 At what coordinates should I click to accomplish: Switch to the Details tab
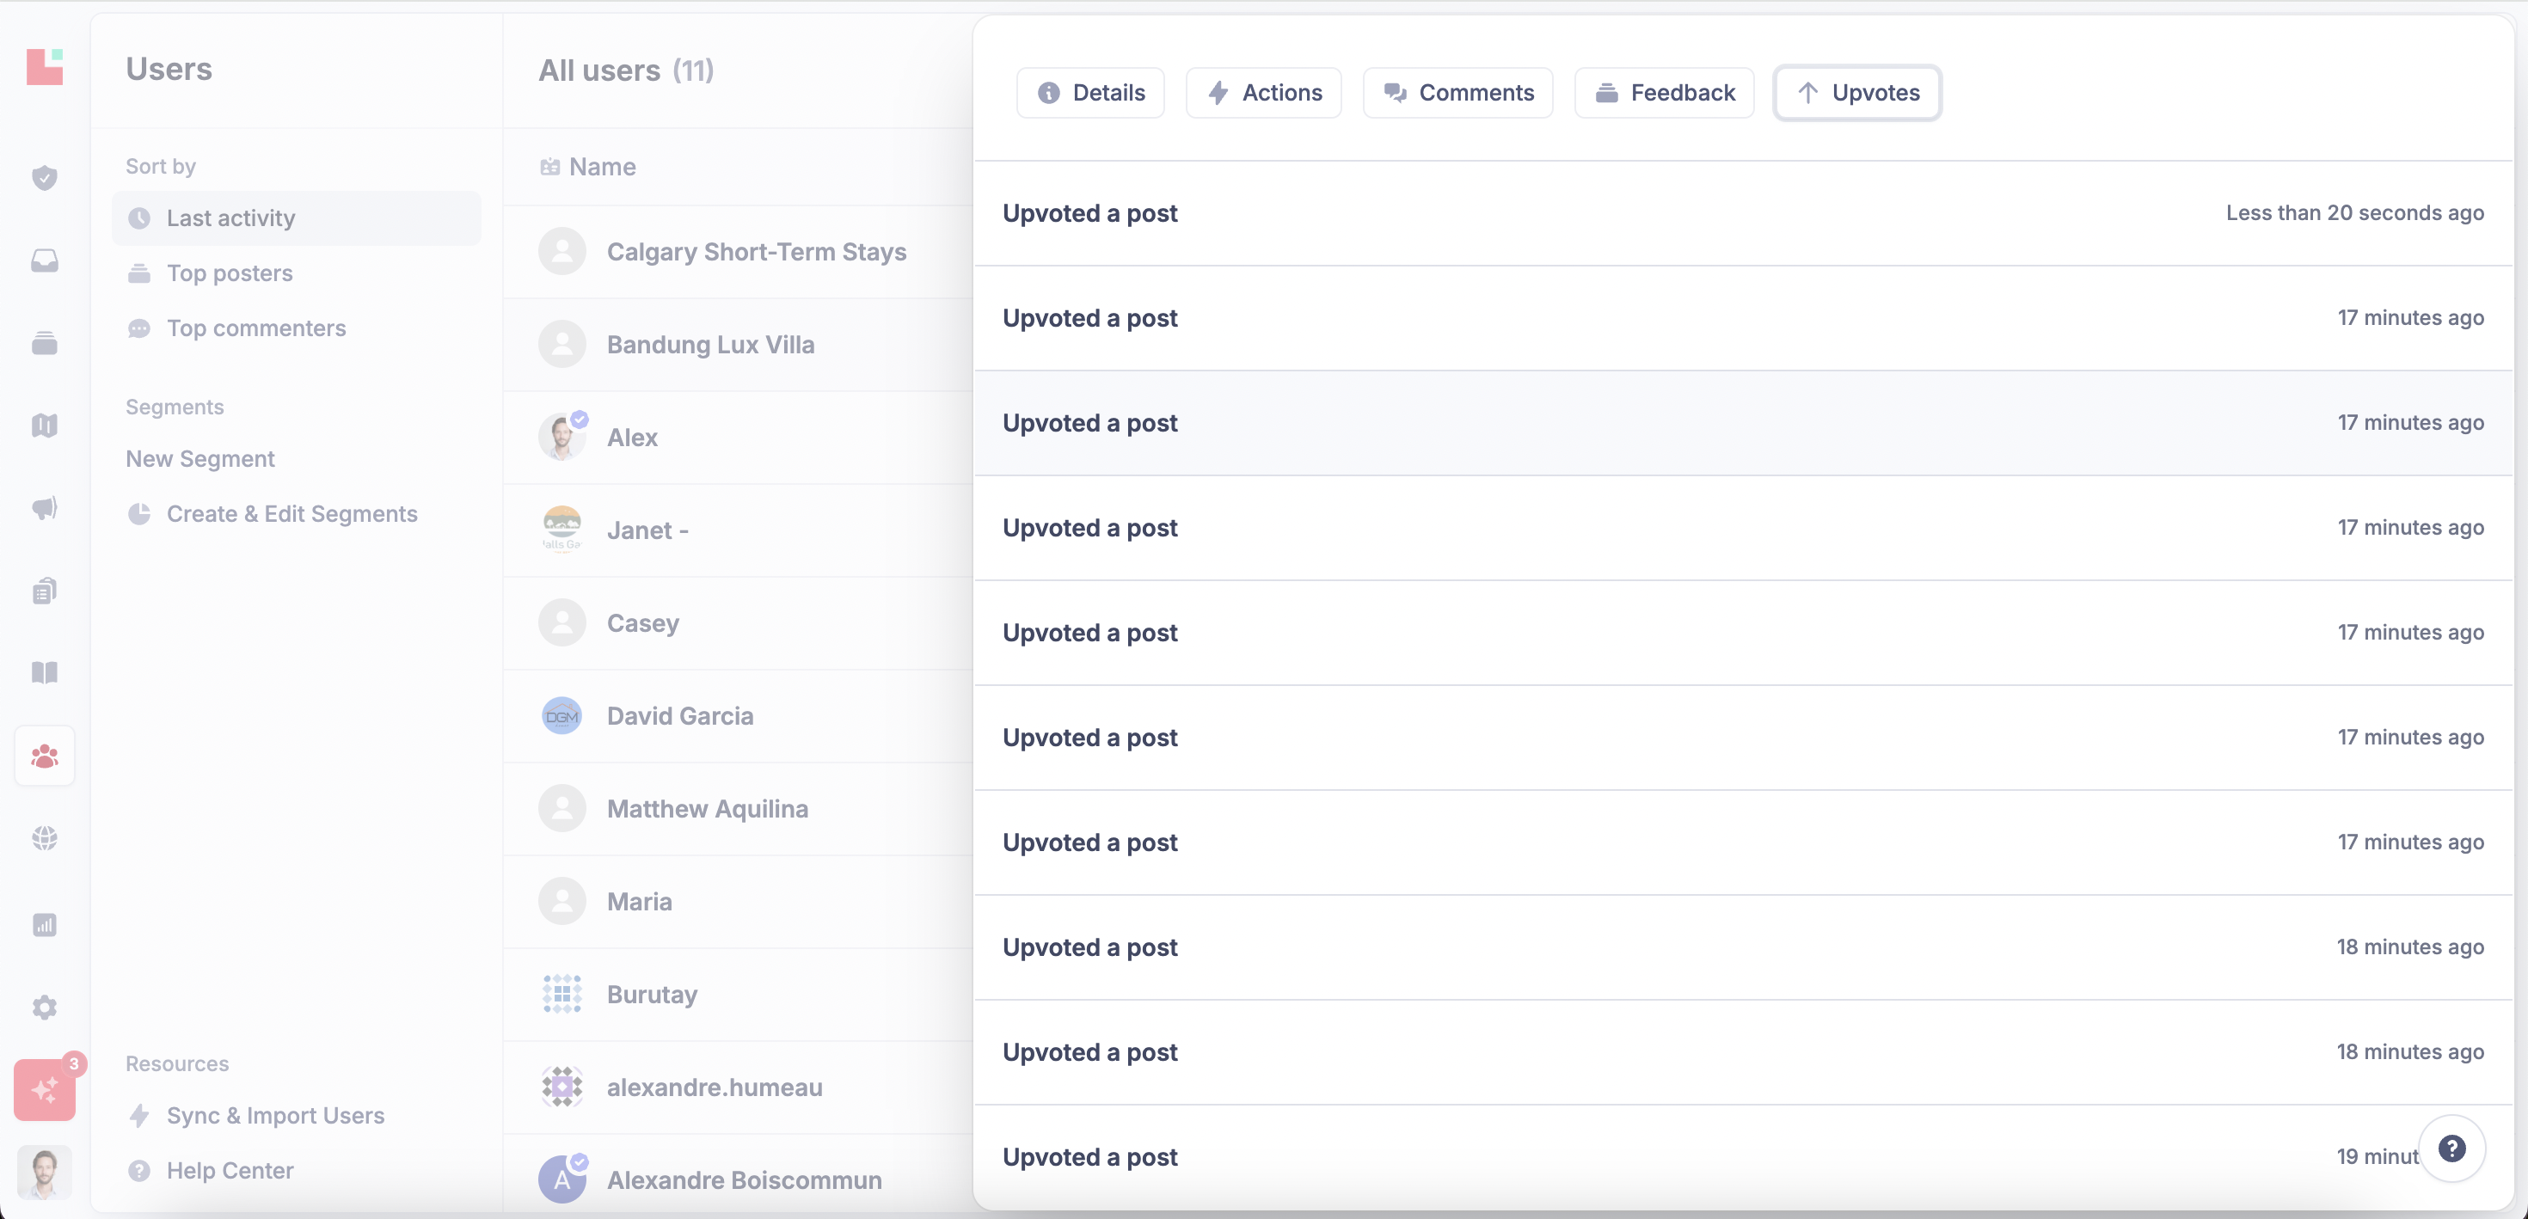coord(1090,92)
